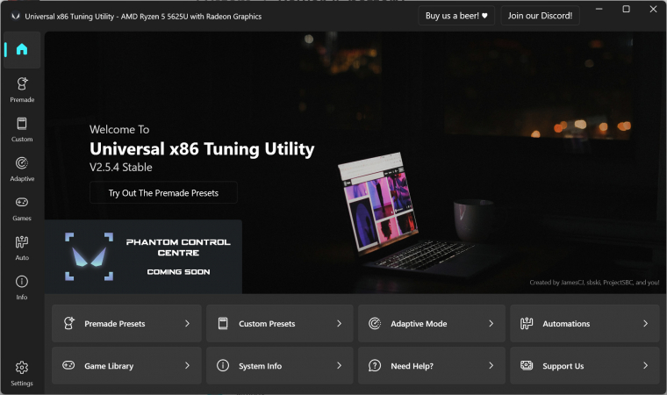
Task: Expand the Custom Presets card chevron
Action: pyautogui.click(x=339, y=324)
